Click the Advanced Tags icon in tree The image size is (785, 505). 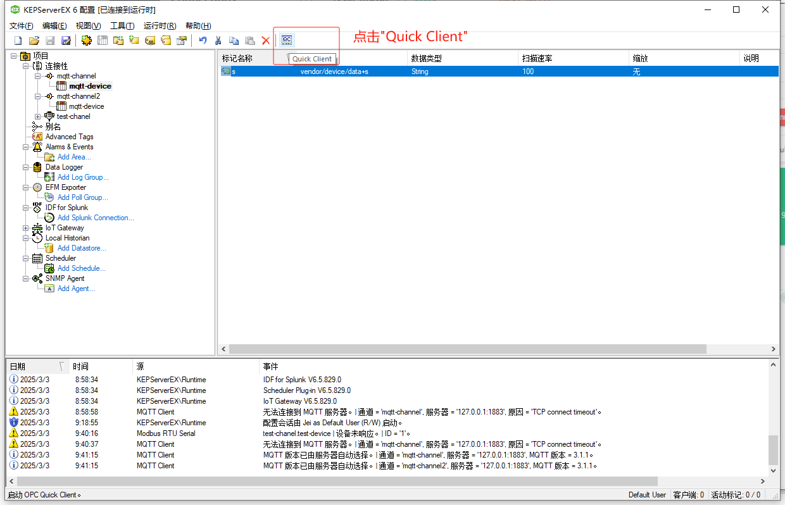tap(37, 137)
